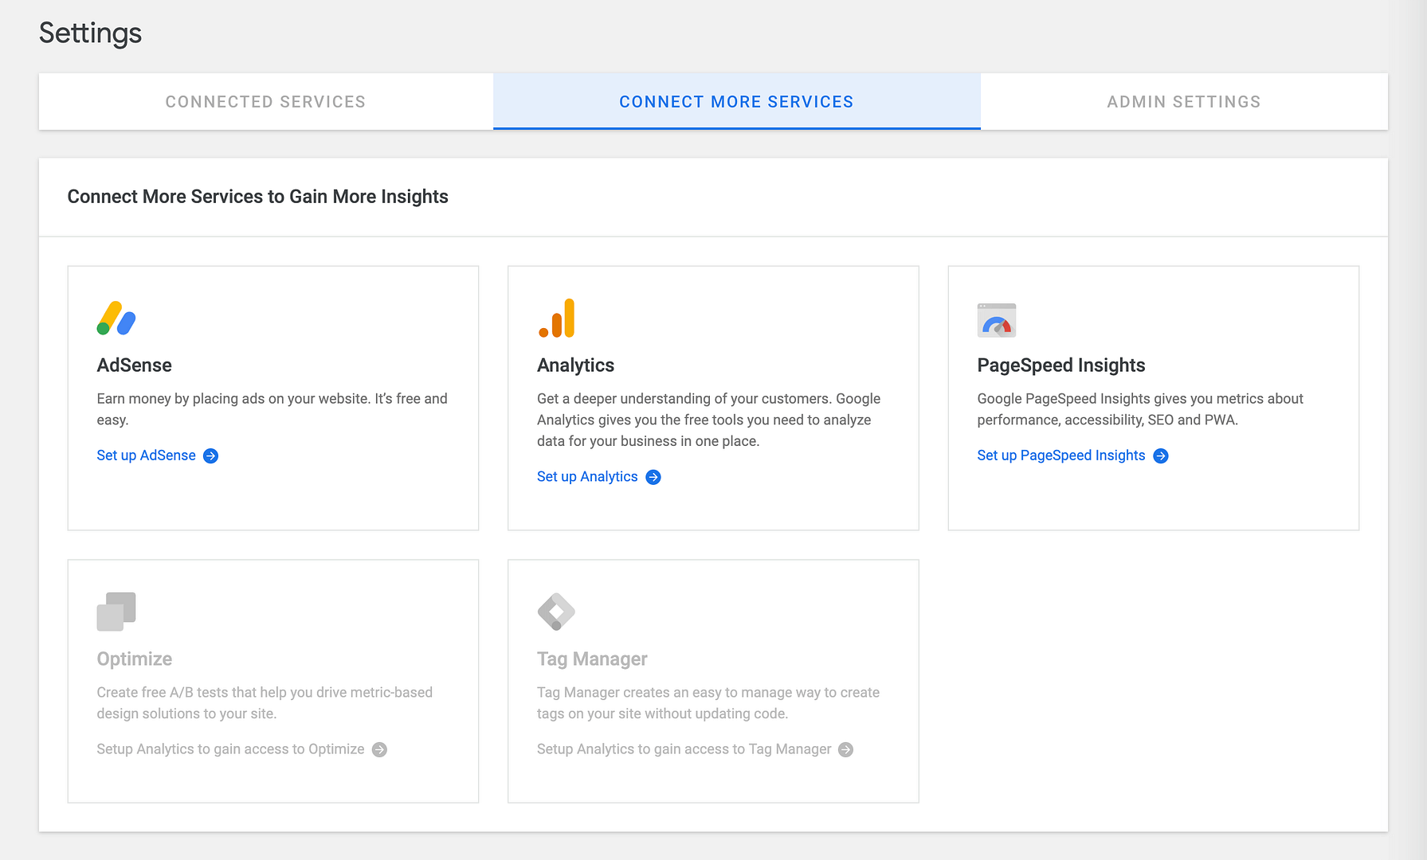Select the Connect More Services to Gain More Insights header
This screenshot has width=1427, height=860.
(x=258, y=197)
